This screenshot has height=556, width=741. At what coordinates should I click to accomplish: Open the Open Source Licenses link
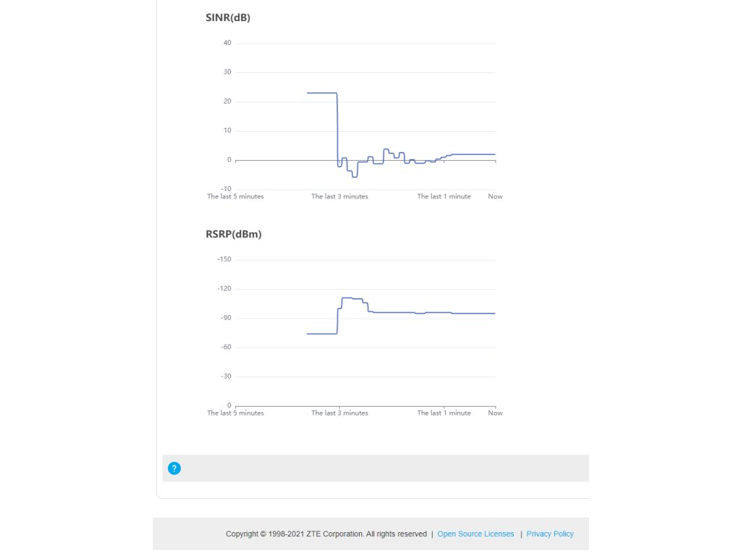475,534
